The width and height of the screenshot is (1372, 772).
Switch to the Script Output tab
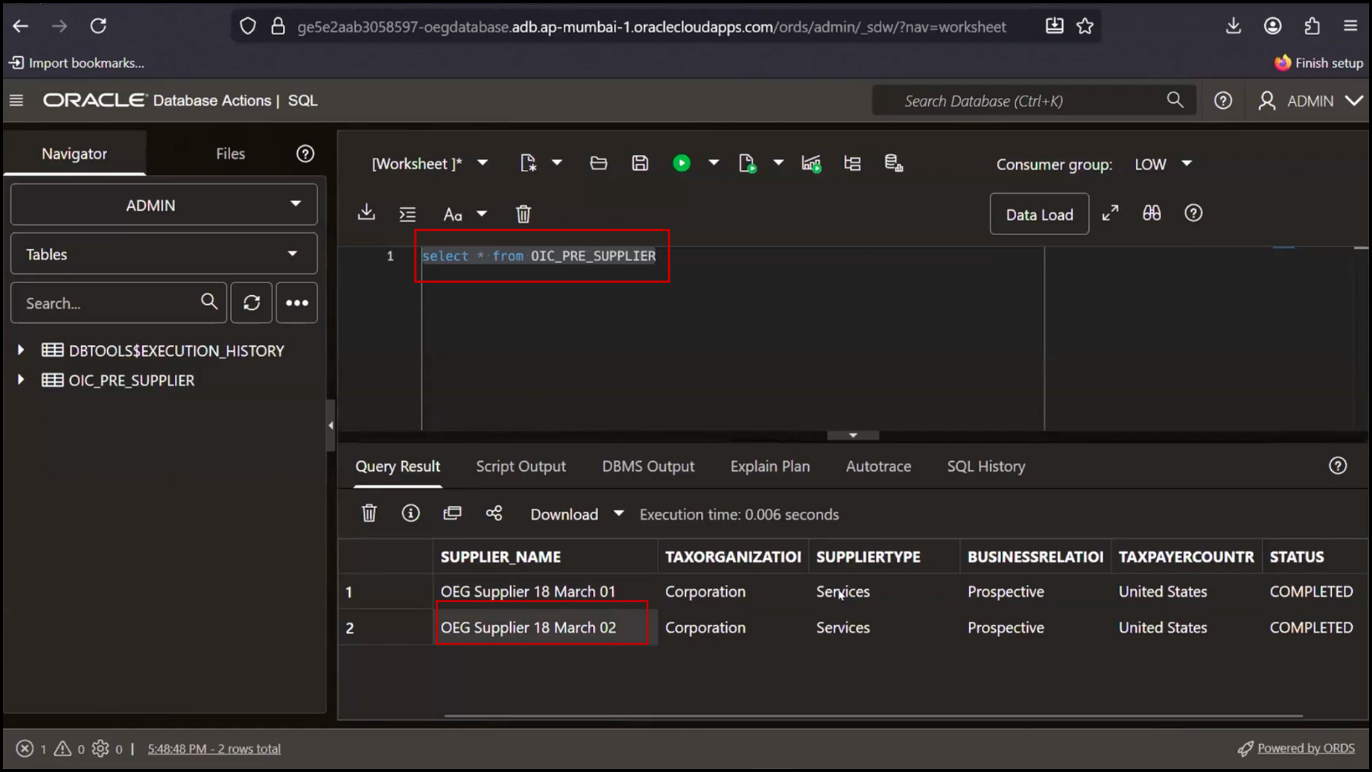pos(520,466)
